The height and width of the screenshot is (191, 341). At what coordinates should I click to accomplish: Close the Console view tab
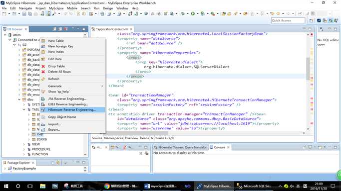pos(228,147)
